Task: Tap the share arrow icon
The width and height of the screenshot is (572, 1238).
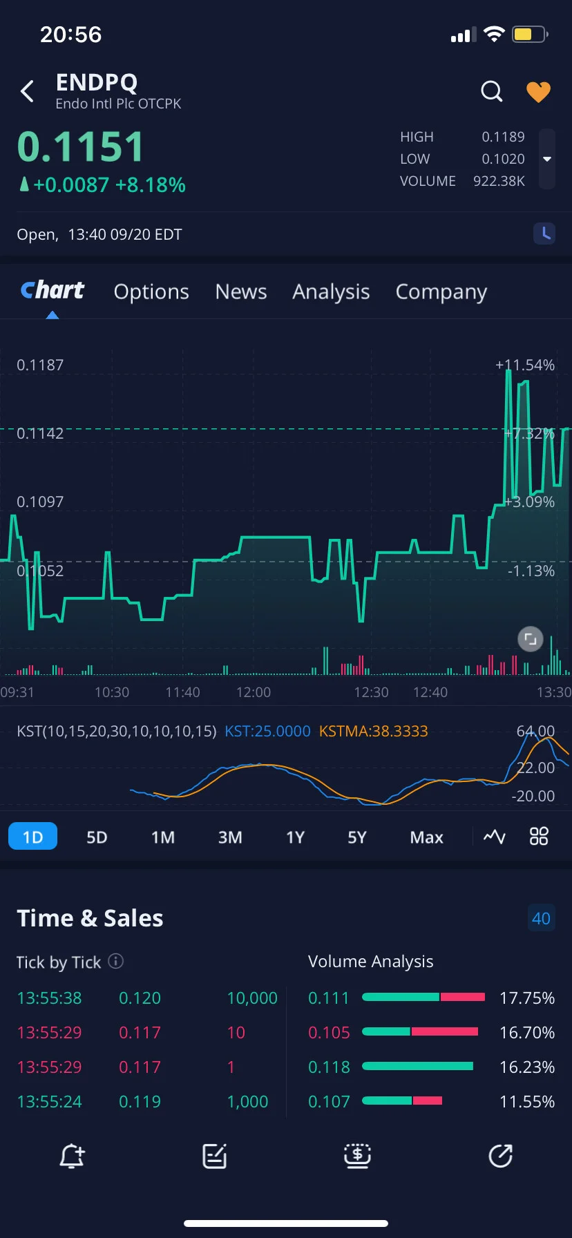Action: [x=500, y=1156]
